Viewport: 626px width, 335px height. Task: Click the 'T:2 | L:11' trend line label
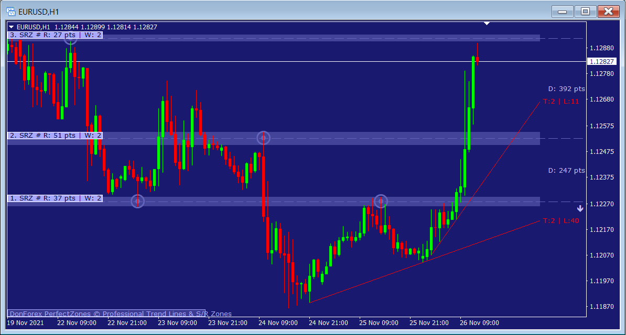tap(561, 102)
